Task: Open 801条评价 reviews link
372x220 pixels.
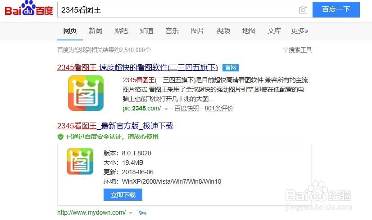Action: pyautogui.click(x=219, y=108)
